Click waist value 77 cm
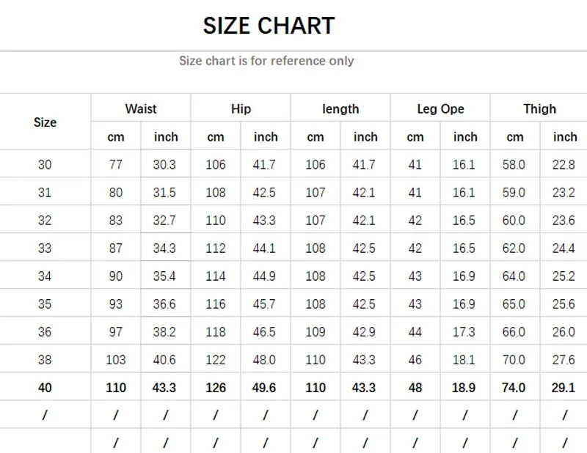587x453 pixels. point(116,165)
